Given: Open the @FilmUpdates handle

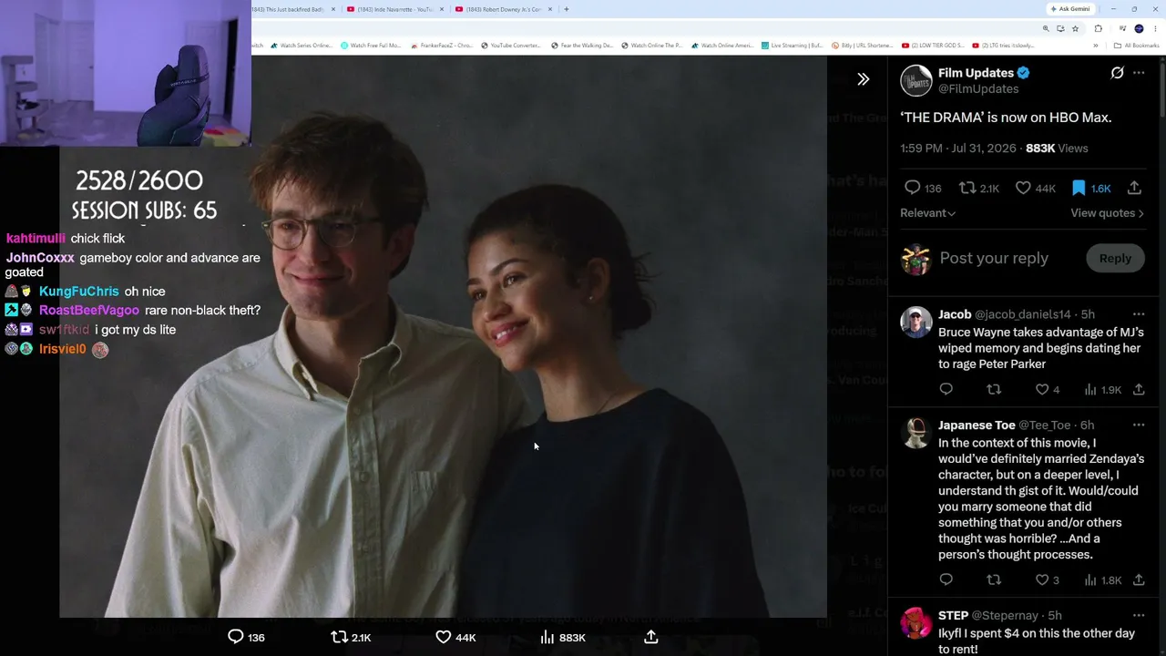Looking at the screenshot, I should pos(978,89).
